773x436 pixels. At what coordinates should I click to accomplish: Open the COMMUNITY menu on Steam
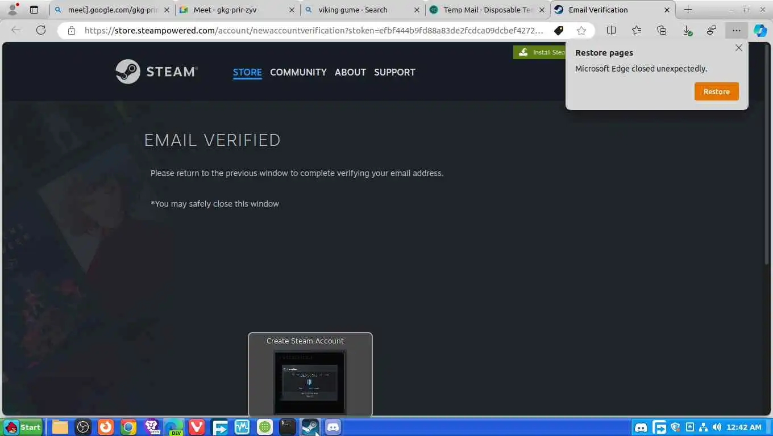pos(298,72)
